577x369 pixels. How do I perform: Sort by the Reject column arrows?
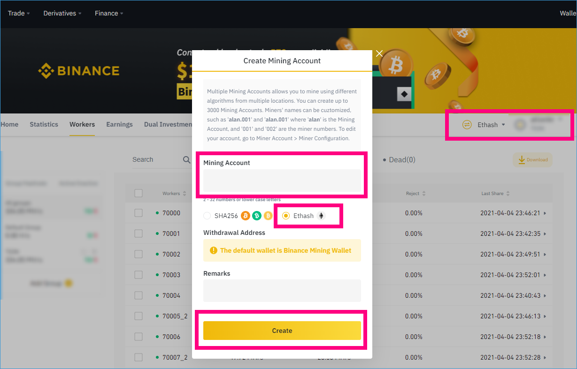click(x=424, y=194)
